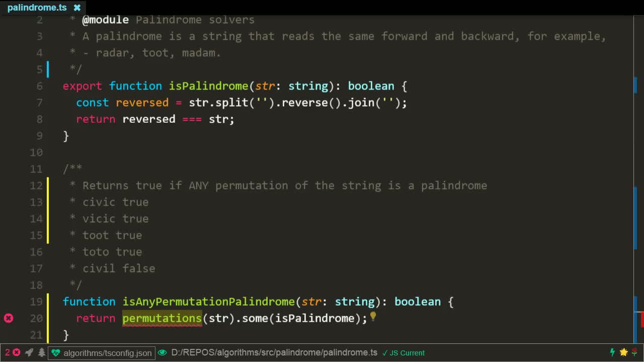
Task: Click the error icon beside line 20
Action: 8,318
